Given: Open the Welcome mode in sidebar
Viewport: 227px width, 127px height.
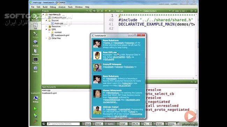Looking at the screenshot, I should [35, 17].
